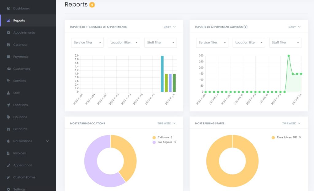Screen dimensions: 314x193
Task: Toggle the Rima Jubran, MD legend entry
Action: click(286, 137)
